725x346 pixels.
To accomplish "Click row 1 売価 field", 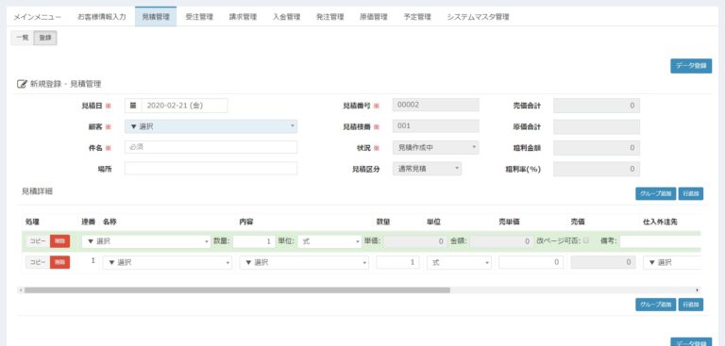I will pyautogui.click(x=603, y=262).
